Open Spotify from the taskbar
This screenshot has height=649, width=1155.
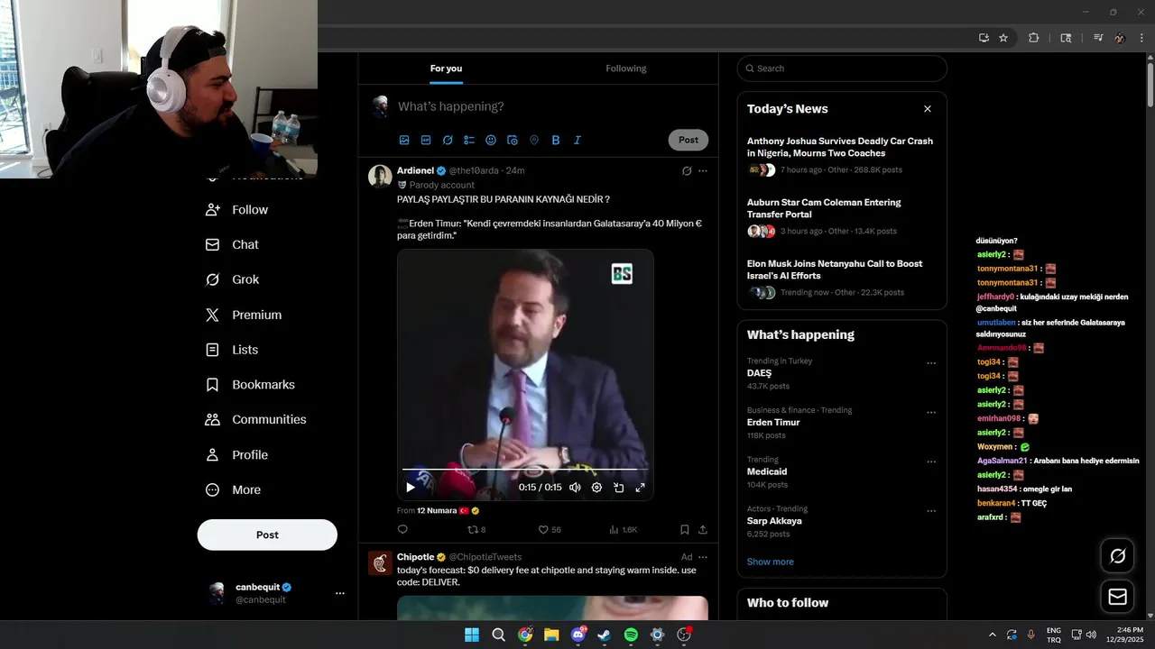point(631,635)
